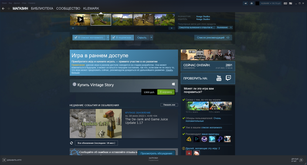
Task: Click the 'В корзину' button
Action: (x=166, y=92)
